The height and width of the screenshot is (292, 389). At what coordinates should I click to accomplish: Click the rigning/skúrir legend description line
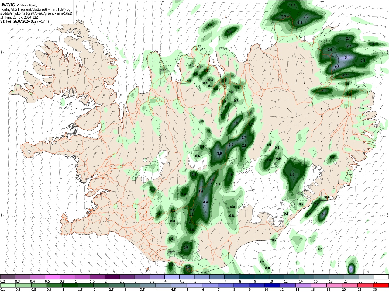(35, 9)
